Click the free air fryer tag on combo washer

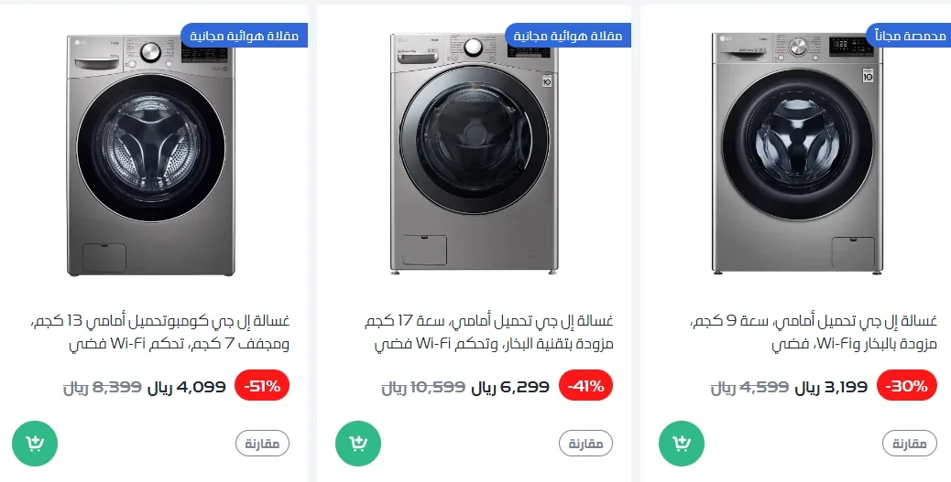click(245, 35)
